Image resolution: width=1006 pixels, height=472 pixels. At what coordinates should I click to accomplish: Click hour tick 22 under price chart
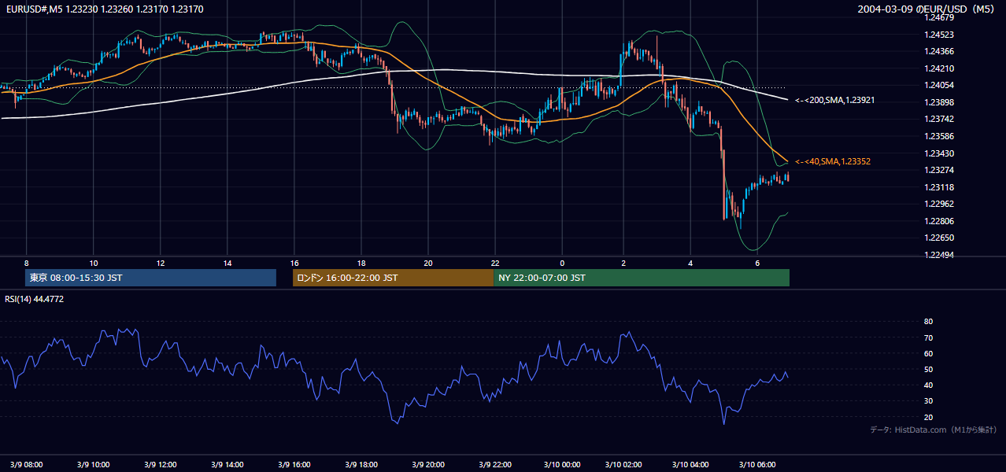tap(495, 262)
